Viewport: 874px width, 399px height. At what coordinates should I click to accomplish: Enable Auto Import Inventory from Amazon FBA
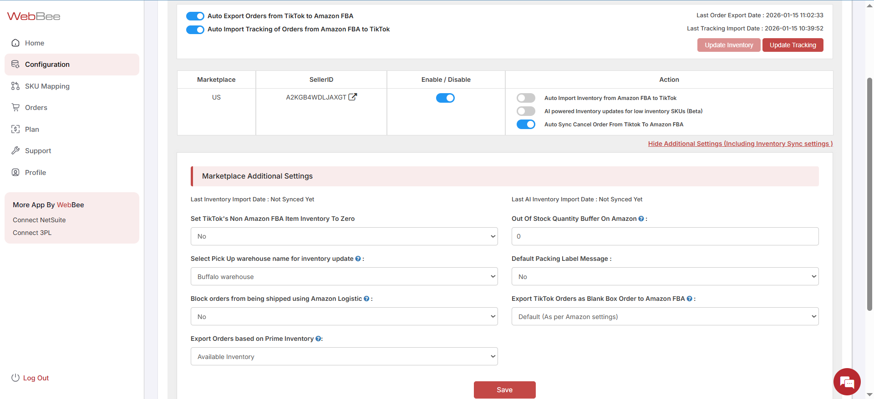[526, 98]
